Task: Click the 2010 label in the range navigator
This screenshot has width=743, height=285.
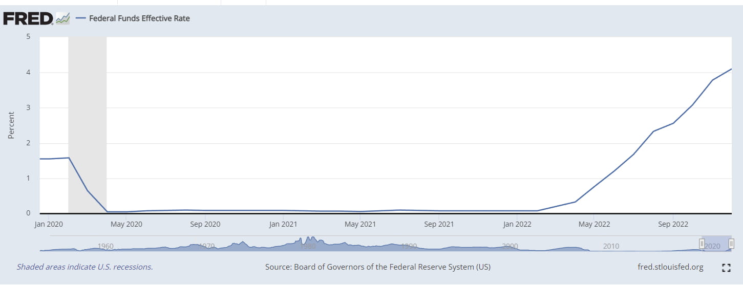Action: (611, 246)
